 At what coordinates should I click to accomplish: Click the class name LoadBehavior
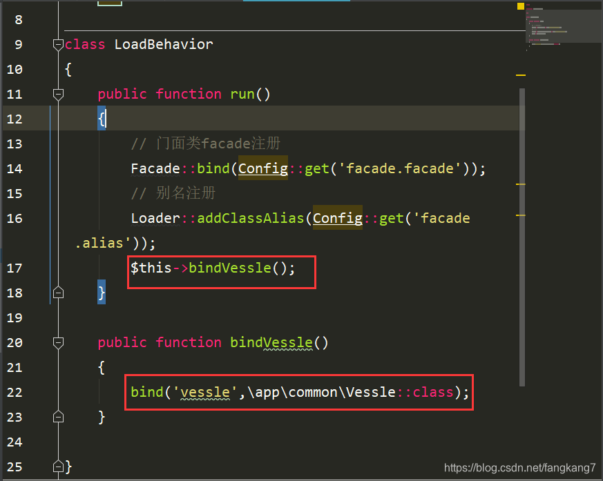[164, 45]
